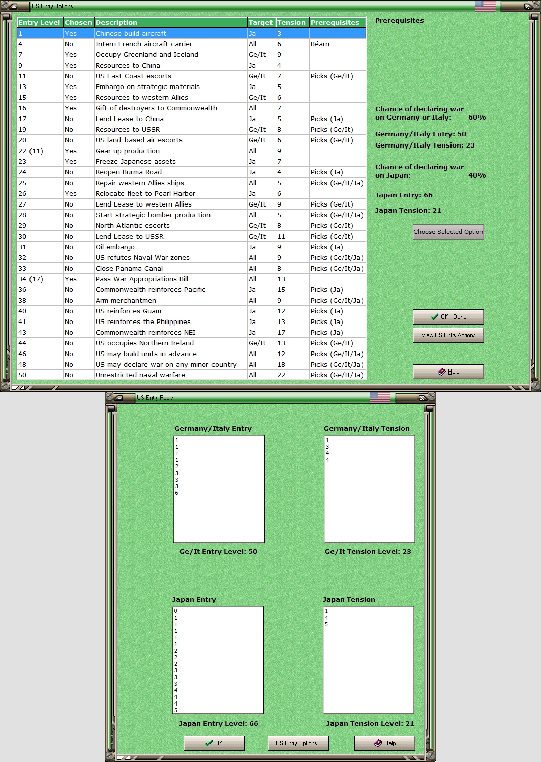Select 'US may build units in advance' row
Screen dimensions: 541x762
[x=192, y=354]
